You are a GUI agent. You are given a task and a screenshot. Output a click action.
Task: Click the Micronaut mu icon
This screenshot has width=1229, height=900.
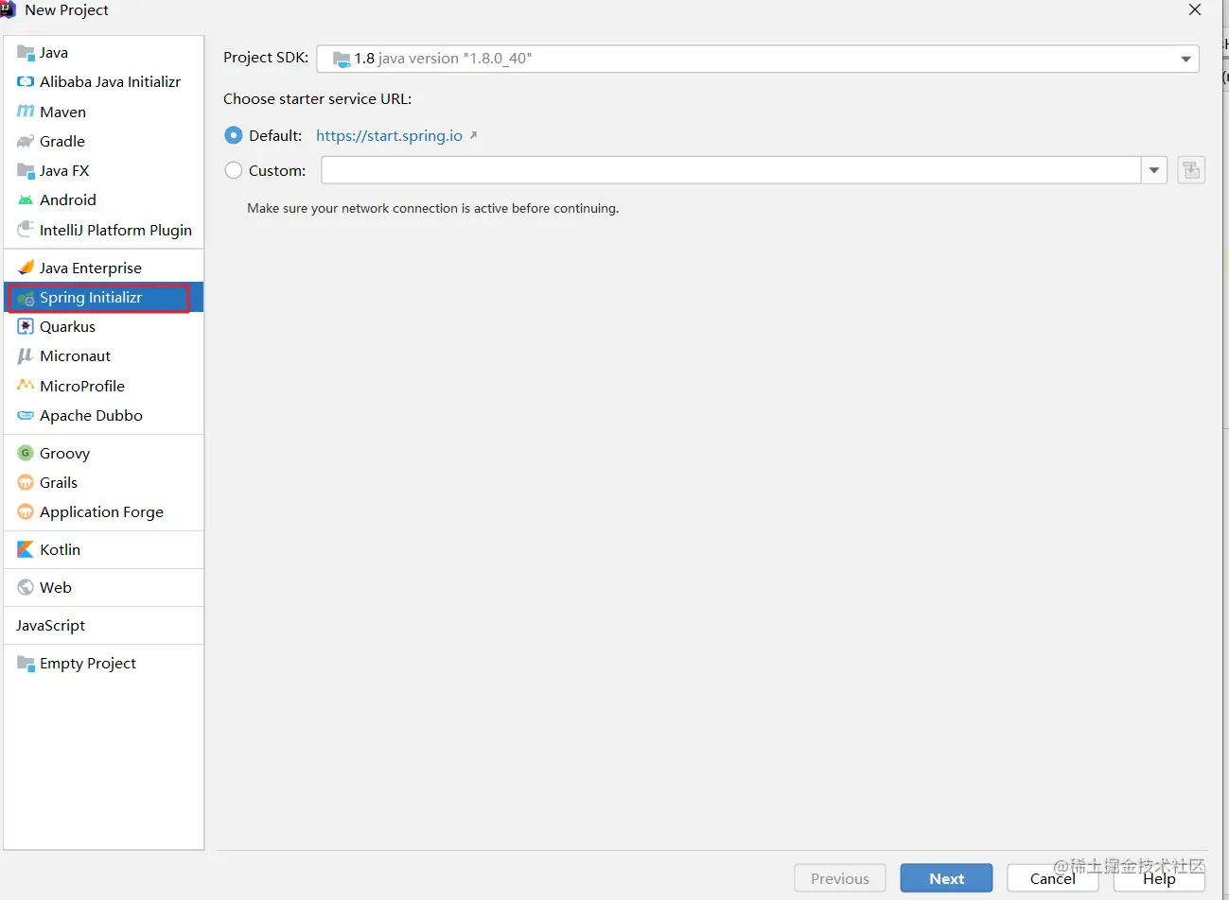click(26, 355)
